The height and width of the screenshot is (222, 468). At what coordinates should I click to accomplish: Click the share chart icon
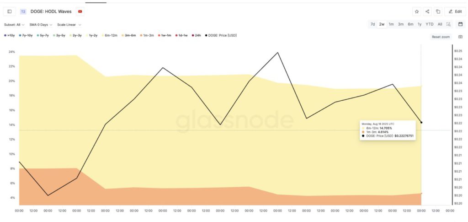coord(427,11)
